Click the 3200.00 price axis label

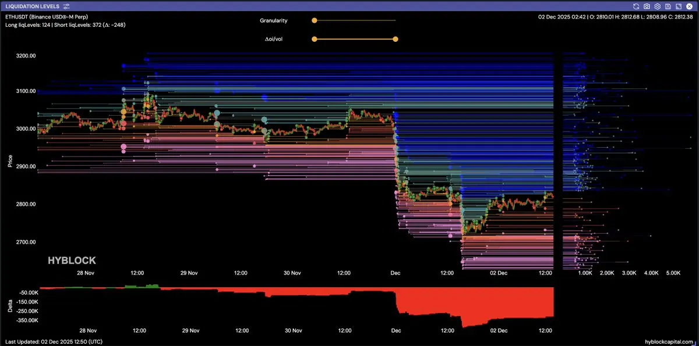click(25, 56)
